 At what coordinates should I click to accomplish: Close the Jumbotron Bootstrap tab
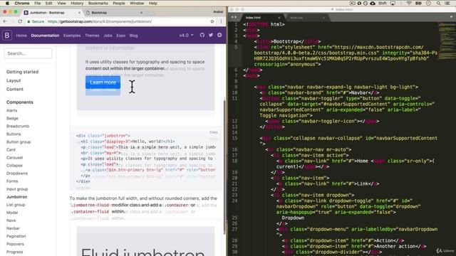coord(79,13)
